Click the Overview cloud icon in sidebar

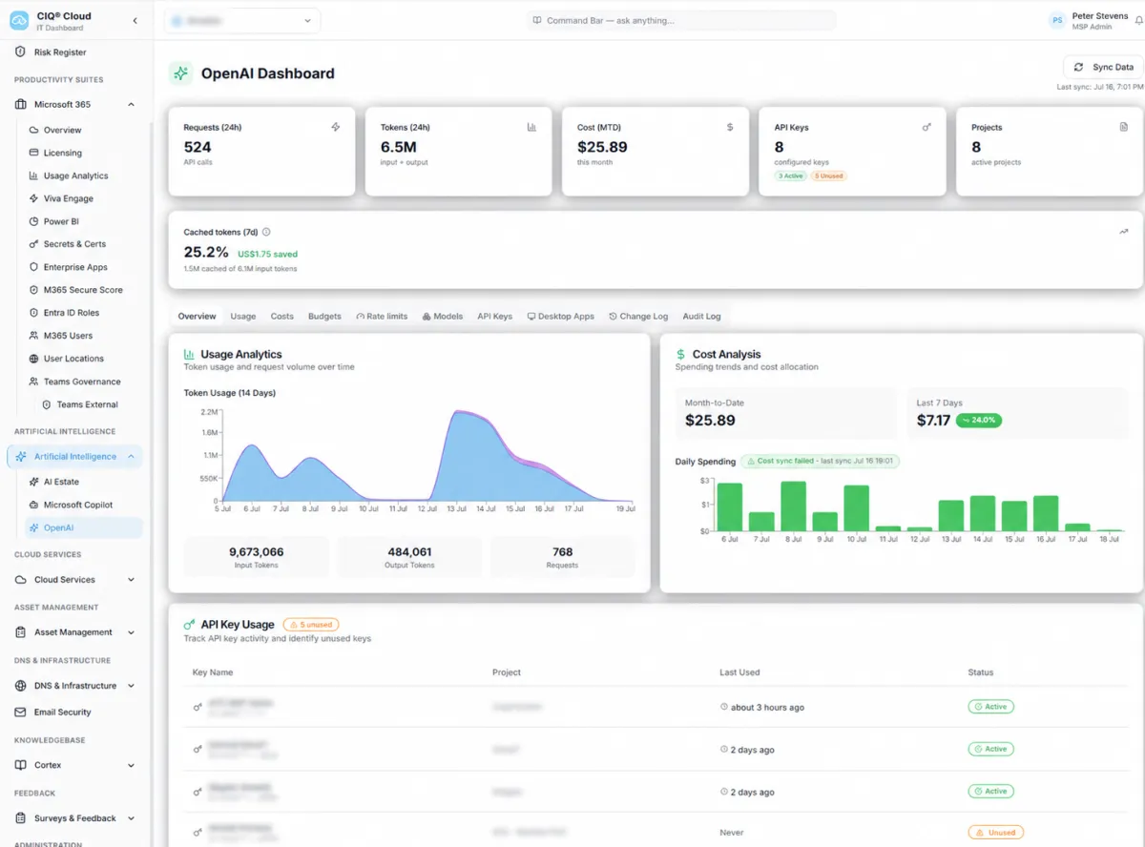pos(34,130)
